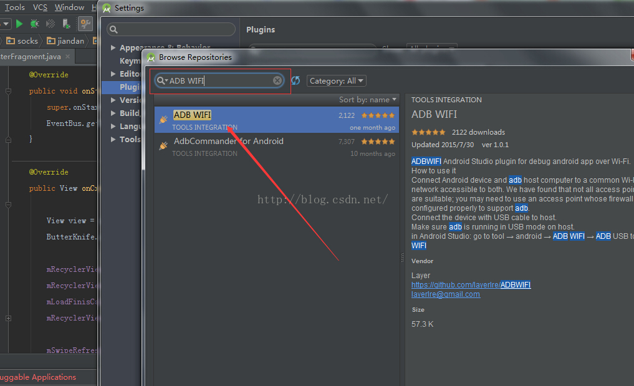Run with coverage icon in toolbar

(x=50, y=24)
